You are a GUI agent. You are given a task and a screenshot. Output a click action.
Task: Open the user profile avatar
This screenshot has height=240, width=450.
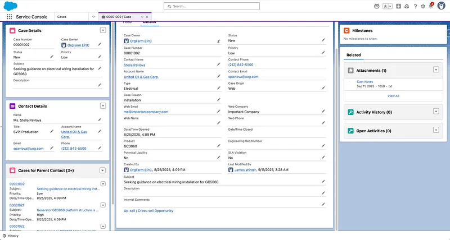(441, 6)
